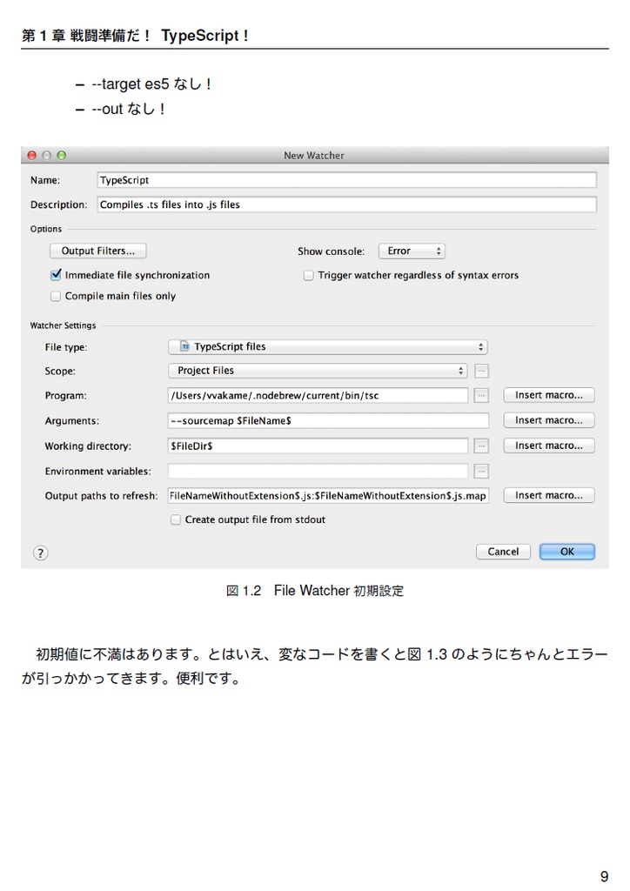Screen dimensions: 630x891
Task: Click the help question mark icon
Action: (x=40, y=553)
